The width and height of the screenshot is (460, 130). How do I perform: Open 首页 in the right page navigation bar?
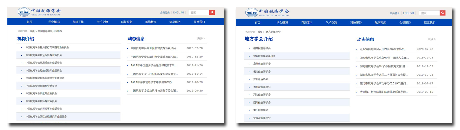(258, 23)
